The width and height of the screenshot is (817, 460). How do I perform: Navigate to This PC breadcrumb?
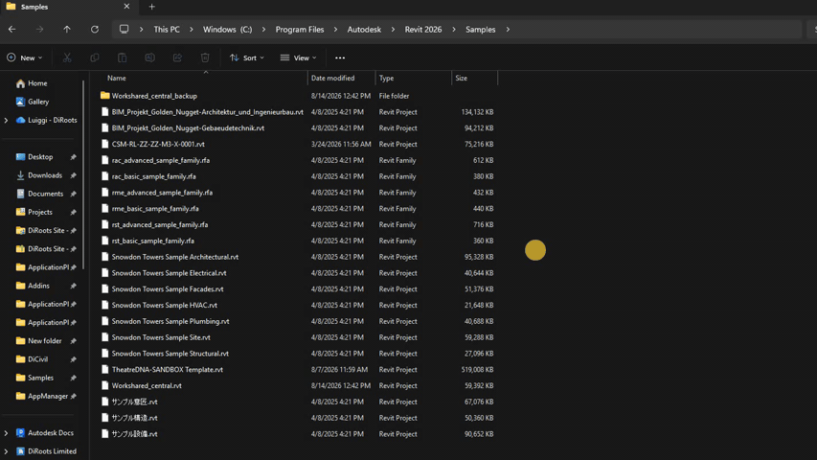coord(167,30)
